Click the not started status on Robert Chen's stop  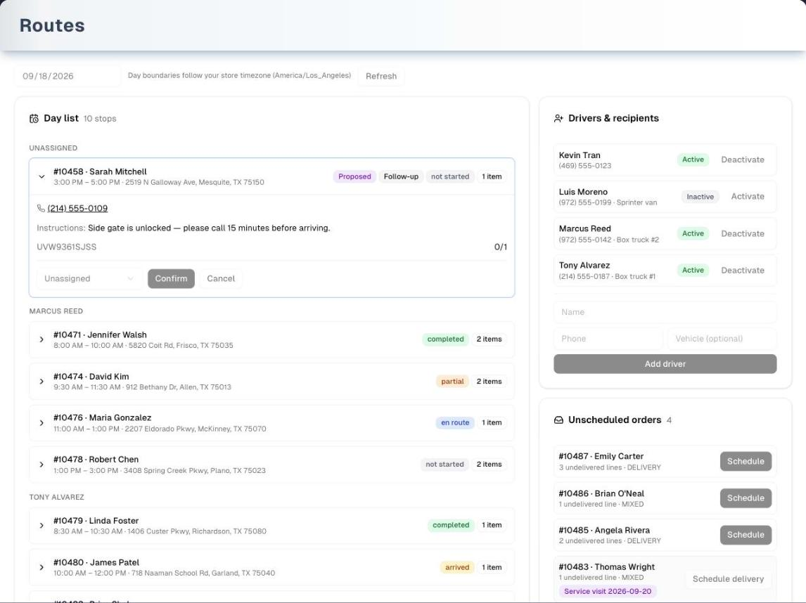click(444, 465)
